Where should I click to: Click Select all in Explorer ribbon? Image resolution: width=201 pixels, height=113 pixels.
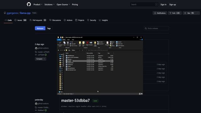(x=119, y=42)
